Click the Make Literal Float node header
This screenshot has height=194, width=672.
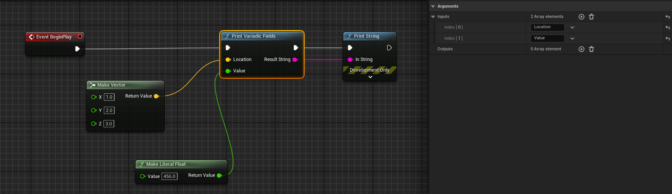(x=166, y=164)
